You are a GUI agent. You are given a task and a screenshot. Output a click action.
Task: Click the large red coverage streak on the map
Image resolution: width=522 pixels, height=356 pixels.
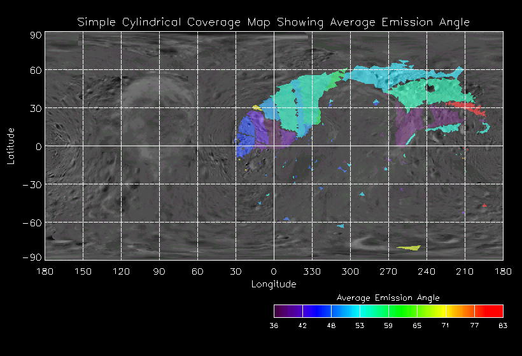470,107
